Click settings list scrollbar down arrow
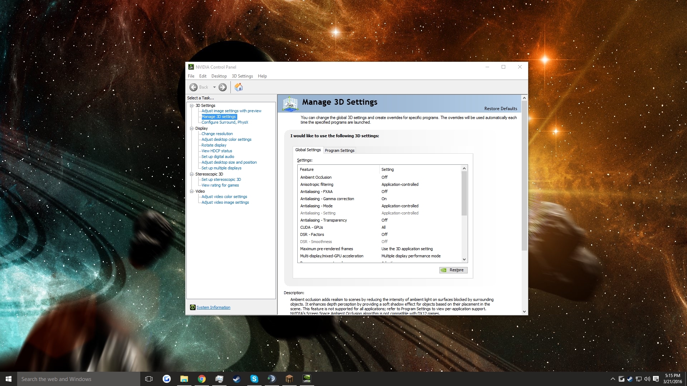 (x=464, y=259)
